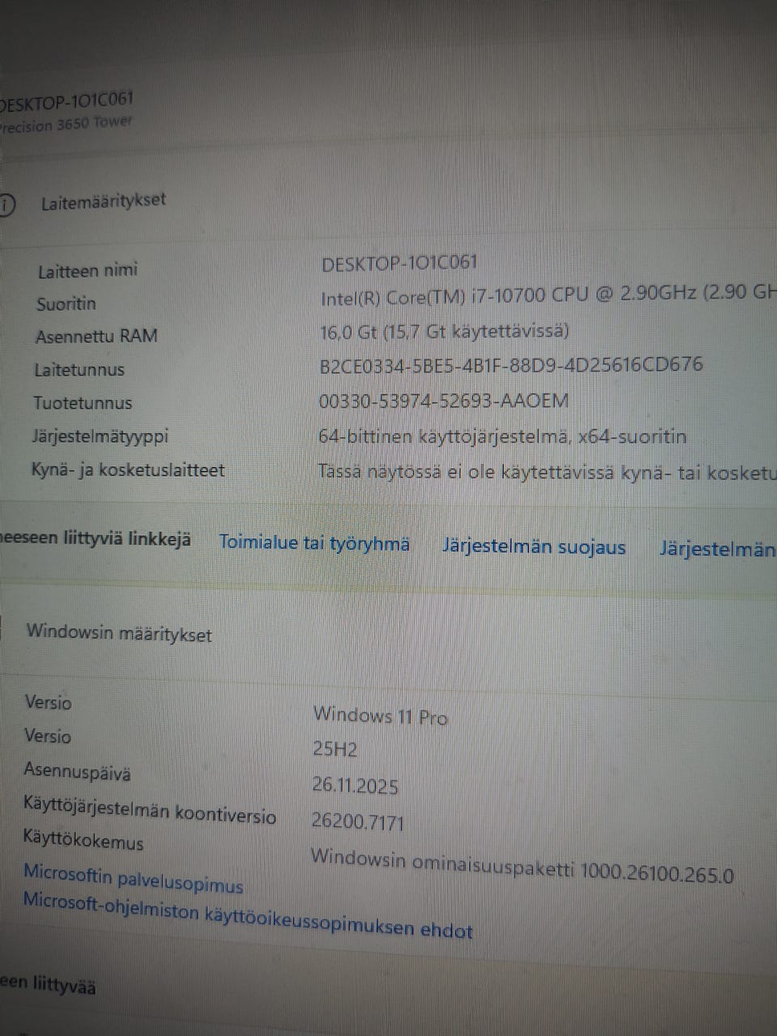Select the 16,0 Gt installed RAM value
The image size is (777, 1036).
click(x=444, y=331)
